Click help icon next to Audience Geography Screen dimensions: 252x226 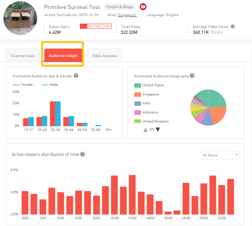click(x=192, y=76)
